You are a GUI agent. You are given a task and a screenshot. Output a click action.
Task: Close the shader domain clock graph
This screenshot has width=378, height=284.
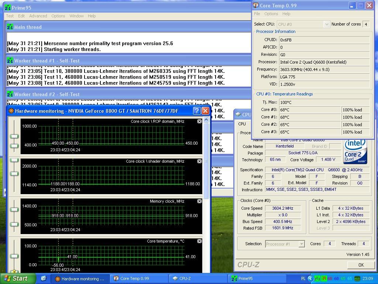200,161
